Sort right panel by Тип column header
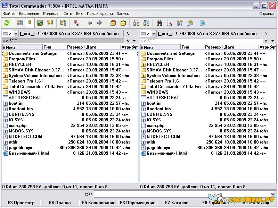The width and height of the screenshot is (278, 208). click(192, 47)
